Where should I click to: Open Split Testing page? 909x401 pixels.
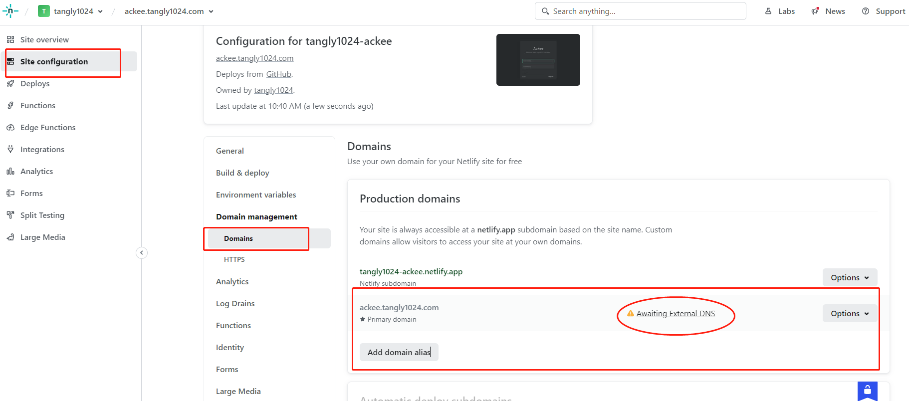42,215
